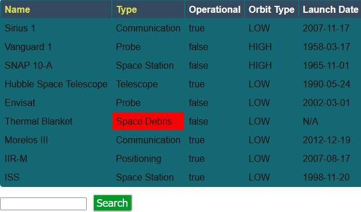Select the ISS name cell
The width and height of the screenshot is (361, 212).
(x=56, y=177)
